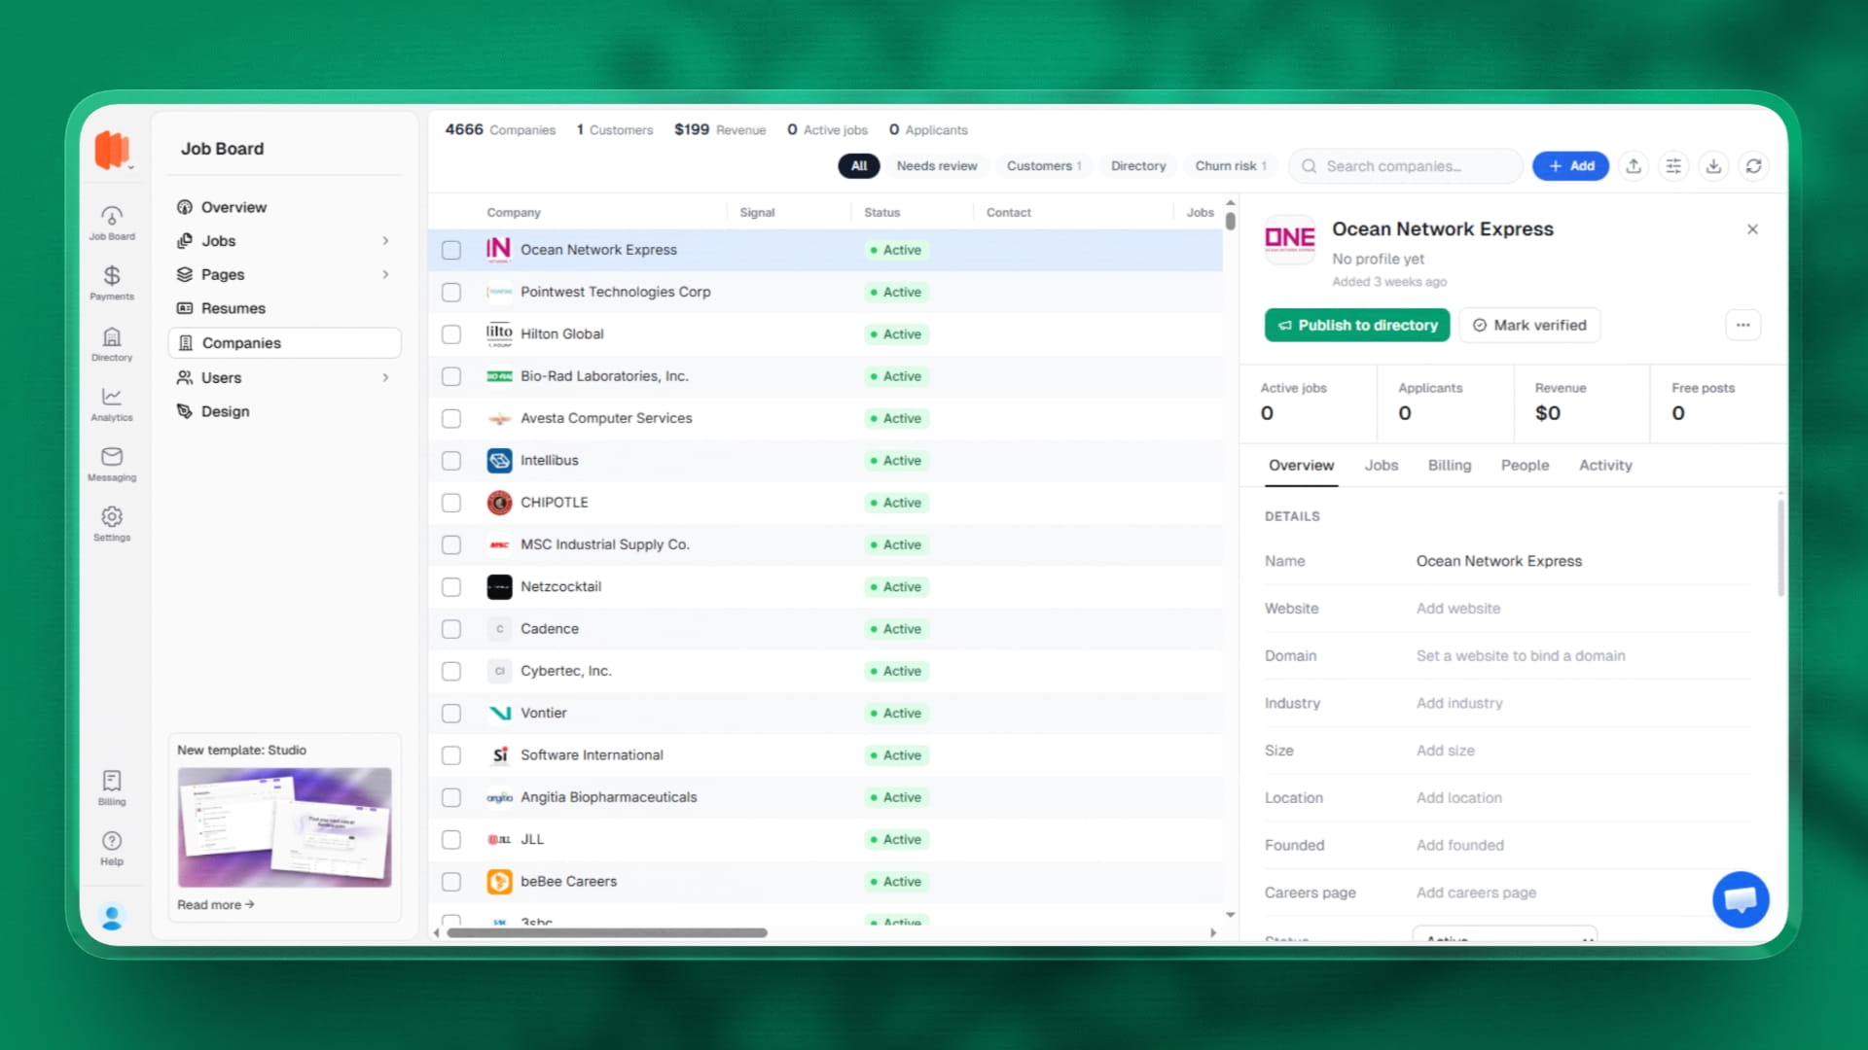
Task: Check the Ocean Network Express row checkbox
Action: pyautogui.click(x=451, y=250)
